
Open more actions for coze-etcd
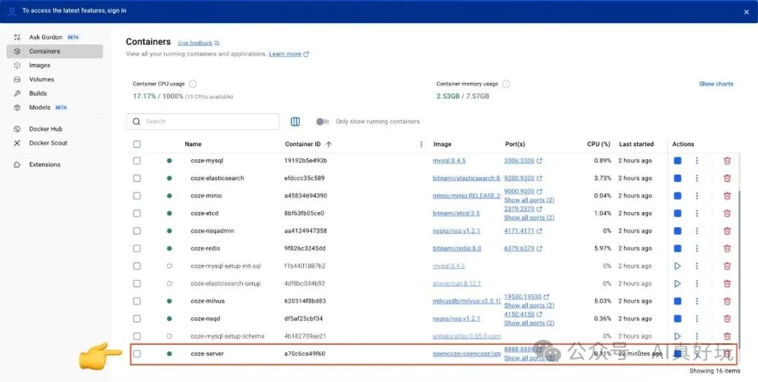[x=697, y=213]
